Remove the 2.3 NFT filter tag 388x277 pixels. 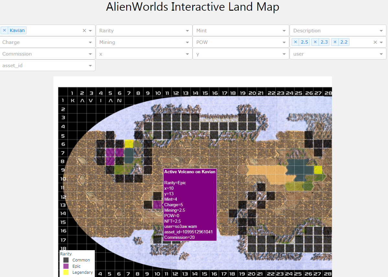click(x=315, y=42)
